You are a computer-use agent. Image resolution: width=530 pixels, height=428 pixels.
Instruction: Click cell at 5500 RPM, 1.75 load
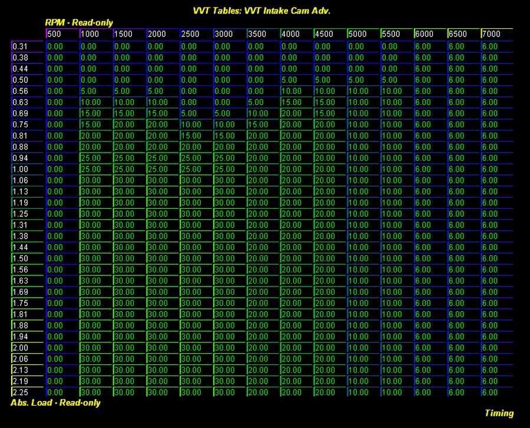(x=396, y=304)
